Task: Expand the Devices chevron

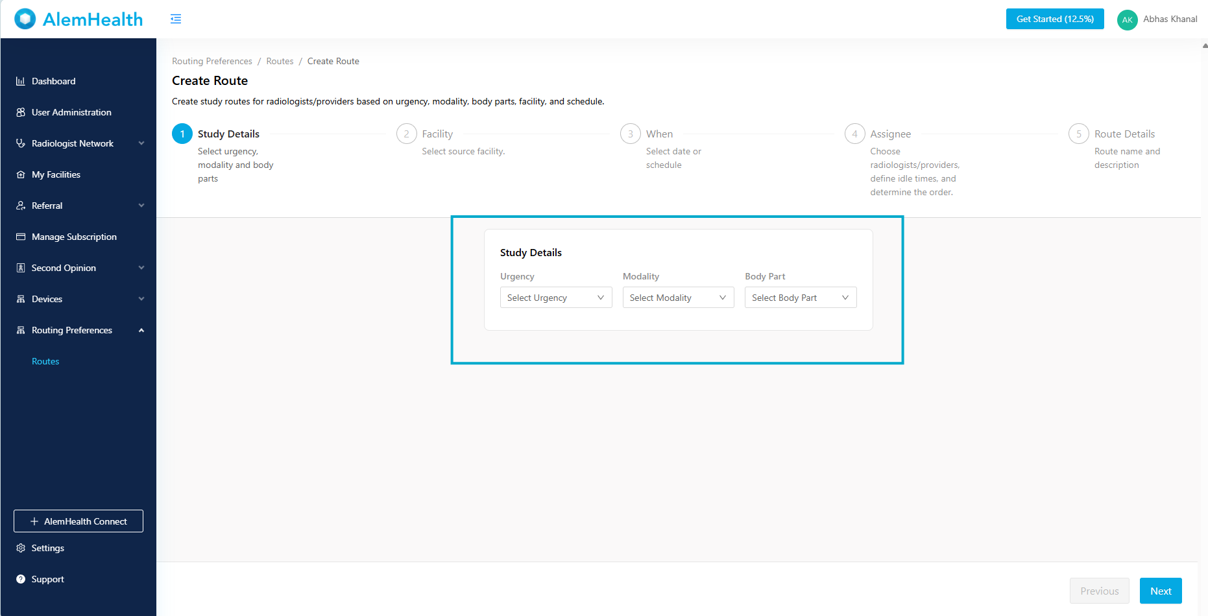Action: coord(141,299)
